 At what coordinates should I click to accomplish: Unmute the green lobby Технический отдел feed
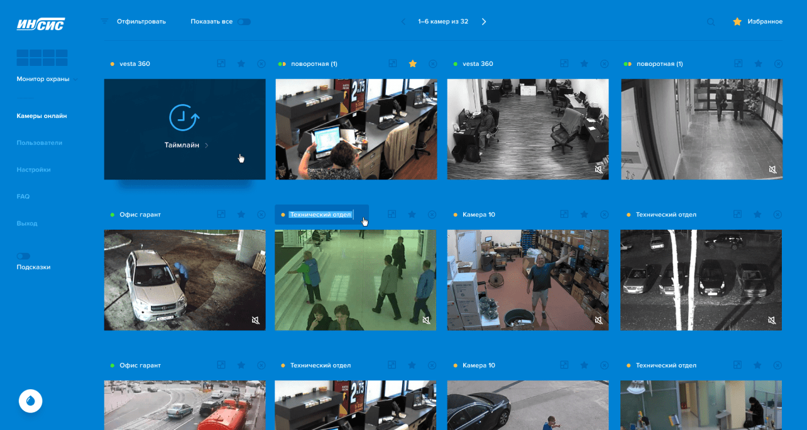(426, 320)
